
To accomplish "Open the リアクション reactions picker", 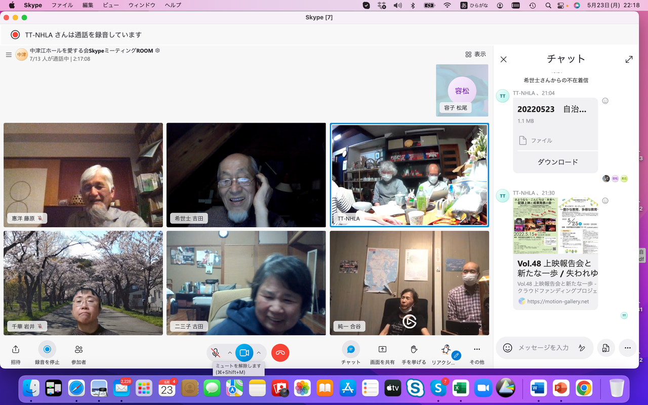I will [445, 349].
